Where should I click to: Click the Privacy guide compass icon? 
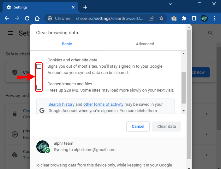click(15, 134)
